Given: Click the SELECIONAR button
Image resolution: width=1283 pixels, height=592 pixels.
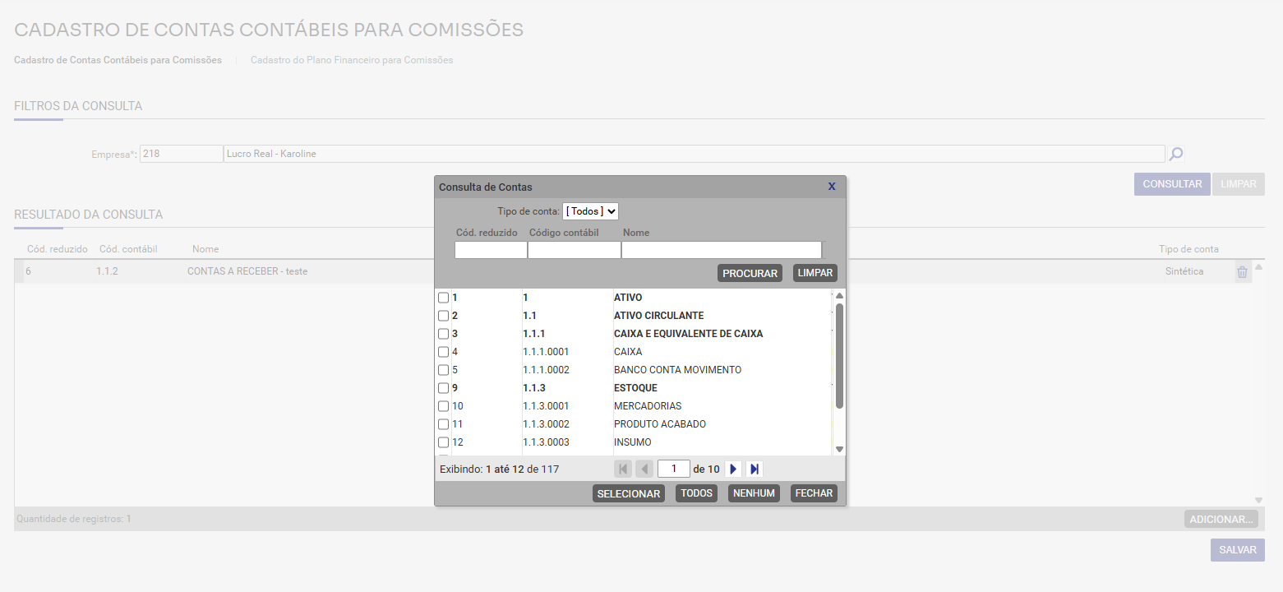Looking at the screenshot, I should click(629, 493).
